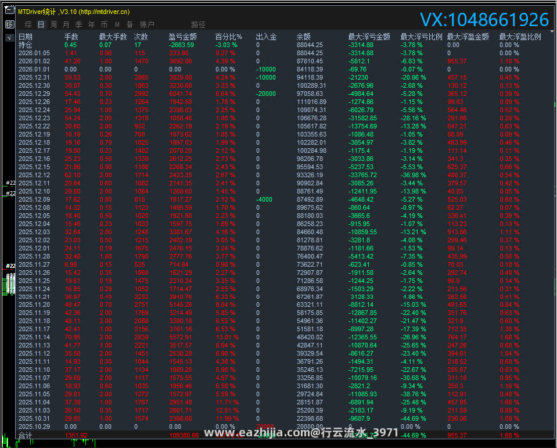Viewport: 557px width, 448px height.
Task: Select the 2025.10.31 date row
Action: click(34, 418)
